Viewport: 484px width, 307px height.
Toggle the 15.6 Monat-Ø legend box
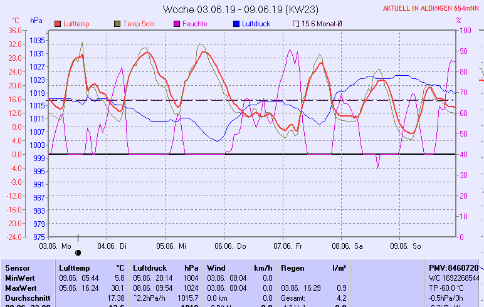296,24
